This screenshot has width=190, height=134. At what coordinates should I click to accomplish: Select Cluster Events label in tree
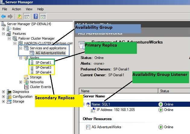tap(40, 87)
